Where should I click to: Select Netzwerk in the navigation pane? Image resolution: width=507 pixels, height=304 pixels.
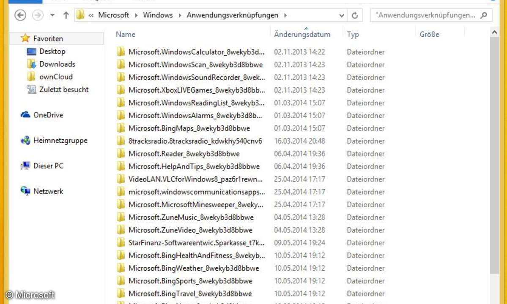tap(48, 191)
